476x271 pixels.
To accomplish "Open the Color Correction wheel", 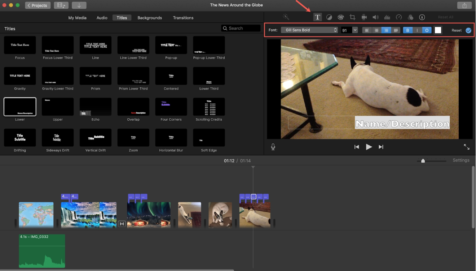I will (x=341, y=17).
